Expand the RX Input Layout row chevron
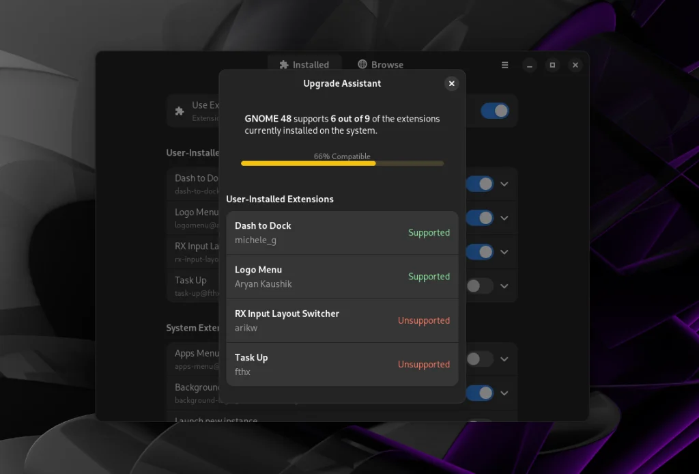Image resolution: width=699 pixels, height=474 pixels. click(x=504, y=252)
